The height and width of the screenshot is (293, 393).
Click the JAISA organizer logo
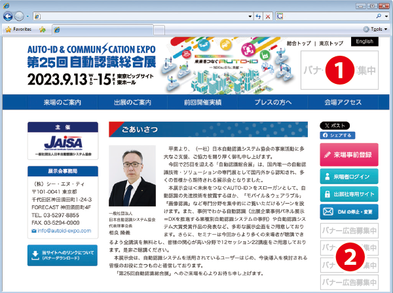(63, 144)
